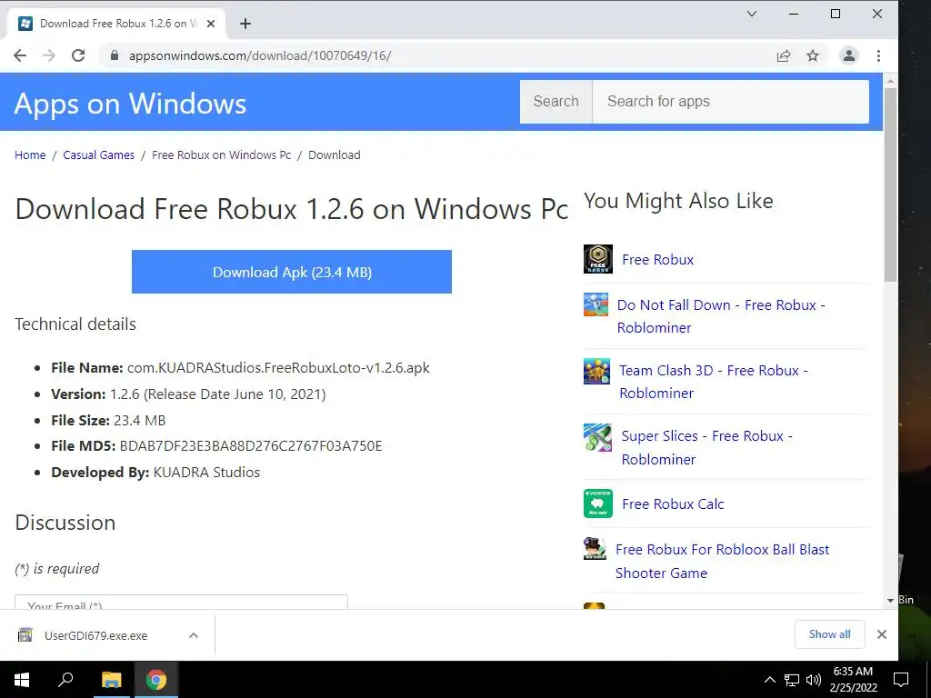931x698 pixels.
Task: Open Free Robux For Robloox Ball Blast link
Action: coord(722,561)
